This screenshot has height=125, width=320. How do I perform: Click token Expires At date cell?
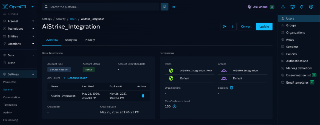119,96
